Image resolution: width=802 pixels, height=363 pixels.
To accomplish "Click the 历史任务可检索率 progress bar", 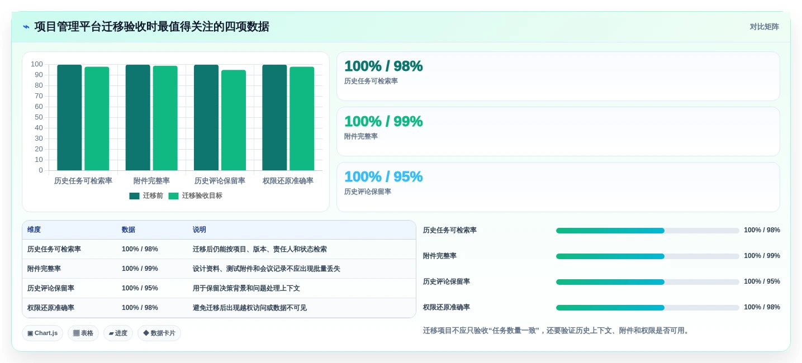I will 647,231.
